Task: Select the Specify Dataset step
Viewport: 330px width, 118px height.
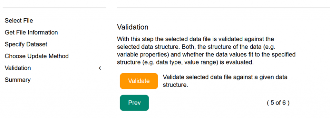Action: pos(26,44)
